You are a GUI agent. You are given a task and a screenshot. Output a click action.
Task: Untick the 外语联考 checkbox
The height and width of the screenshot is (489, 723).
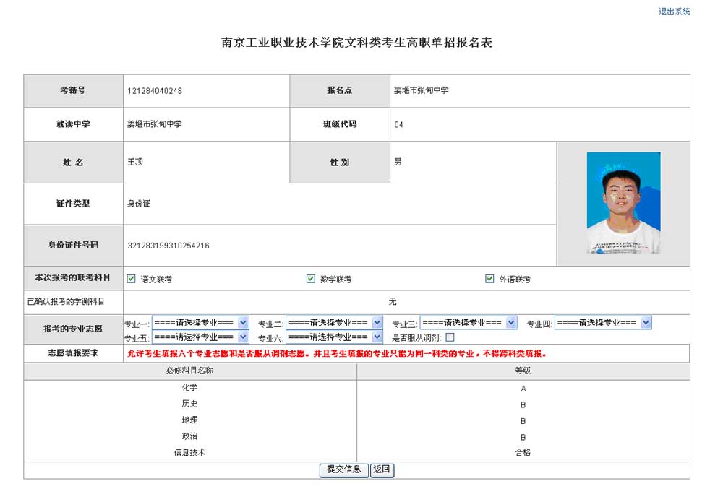pos(489,279)
